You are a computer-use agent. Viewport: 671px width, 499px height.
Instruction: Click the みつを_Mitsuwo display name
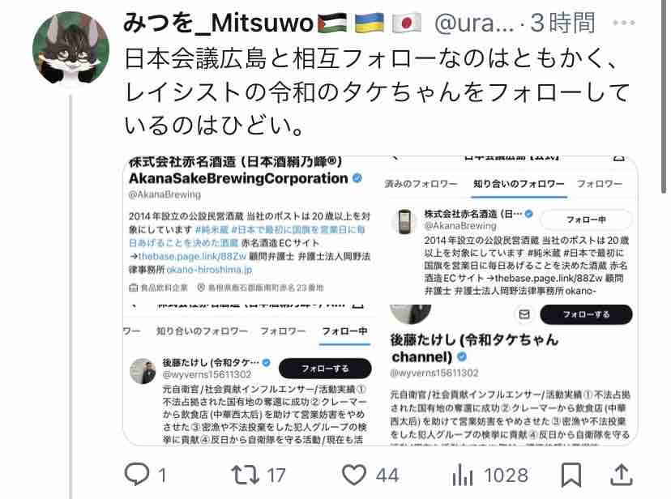(218, 23)
